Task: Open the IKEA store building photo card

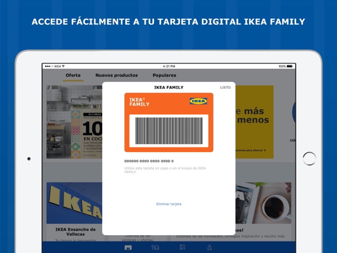Action: click(74, 203)
